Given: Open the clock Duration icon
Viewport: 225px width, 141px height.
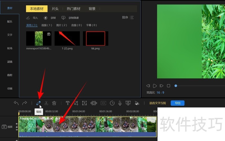Looking at the screenshot, I should 112,103.
